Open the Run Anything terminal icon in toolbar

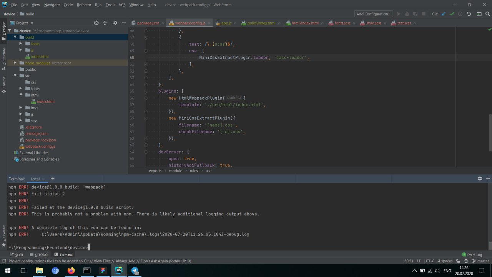point(479,14)
